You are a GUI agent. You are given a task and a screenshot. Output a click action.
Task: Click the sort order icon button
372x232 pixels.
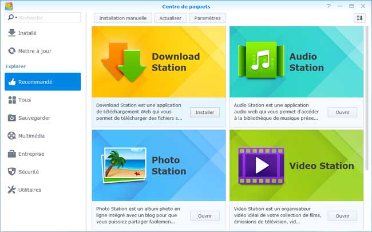point(359,18)
